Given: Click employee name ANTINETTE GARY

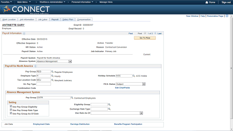Looking at the screenshot, I should coord(13,25).
